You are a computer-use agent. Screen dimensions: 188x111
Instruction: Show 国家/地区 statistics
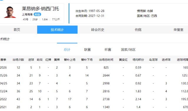point(128,50)
